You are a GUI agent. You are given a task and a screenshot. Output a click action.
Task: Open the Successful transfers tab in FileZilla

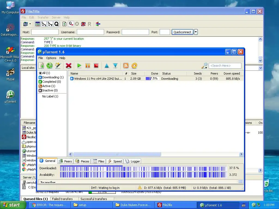(94, 199)
